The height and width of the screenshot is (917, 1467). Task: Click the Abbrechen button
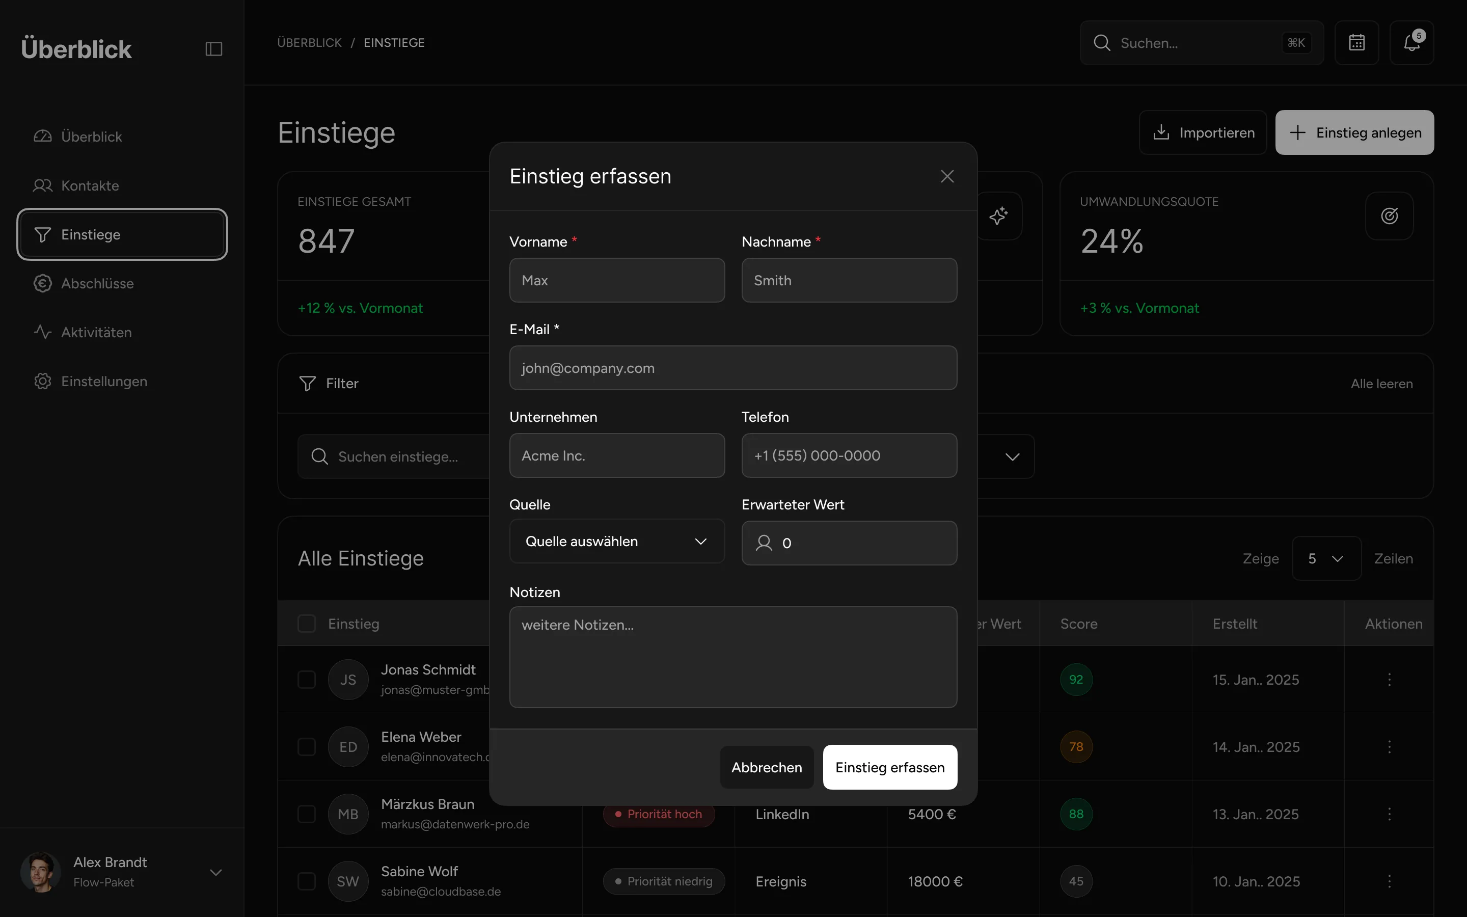[x=766, y=767]
